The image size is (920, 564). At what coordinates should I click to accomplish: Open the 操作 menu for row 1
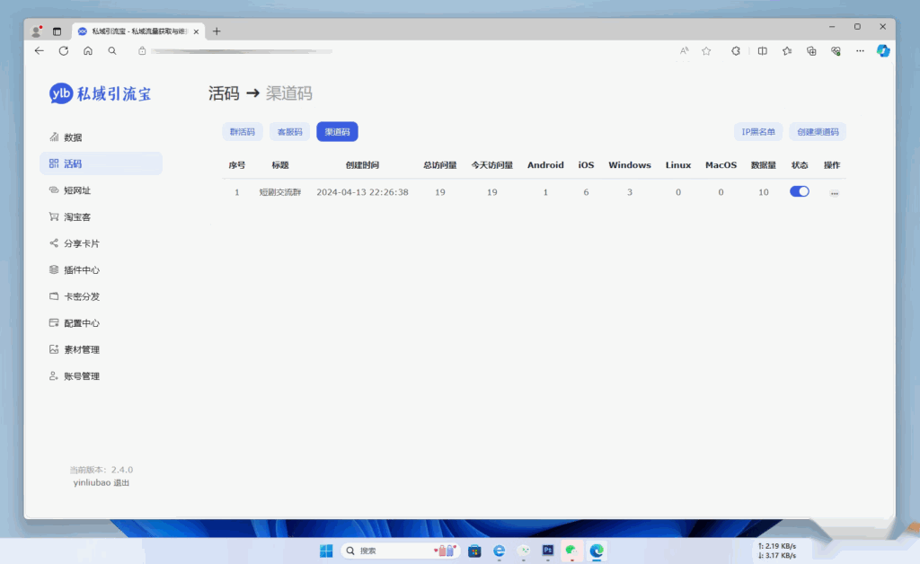click(834, 191)
